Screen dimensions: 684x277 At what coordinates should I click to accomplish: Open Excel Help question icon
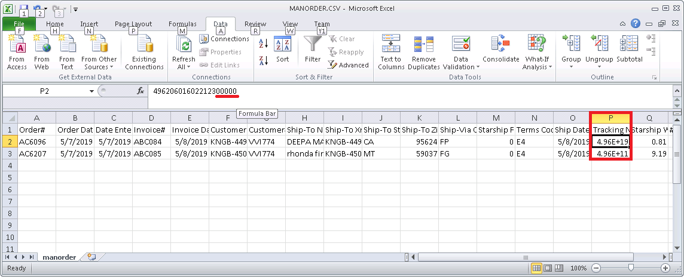pyautogui.click(x=636, y=23)
